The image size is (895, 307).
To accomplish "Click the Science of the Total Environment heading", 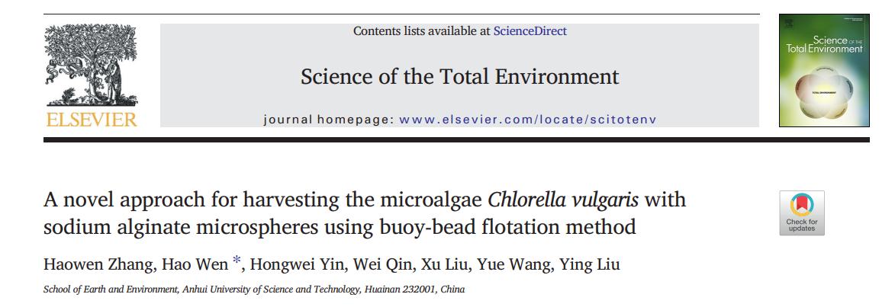I will pos(459,76).
